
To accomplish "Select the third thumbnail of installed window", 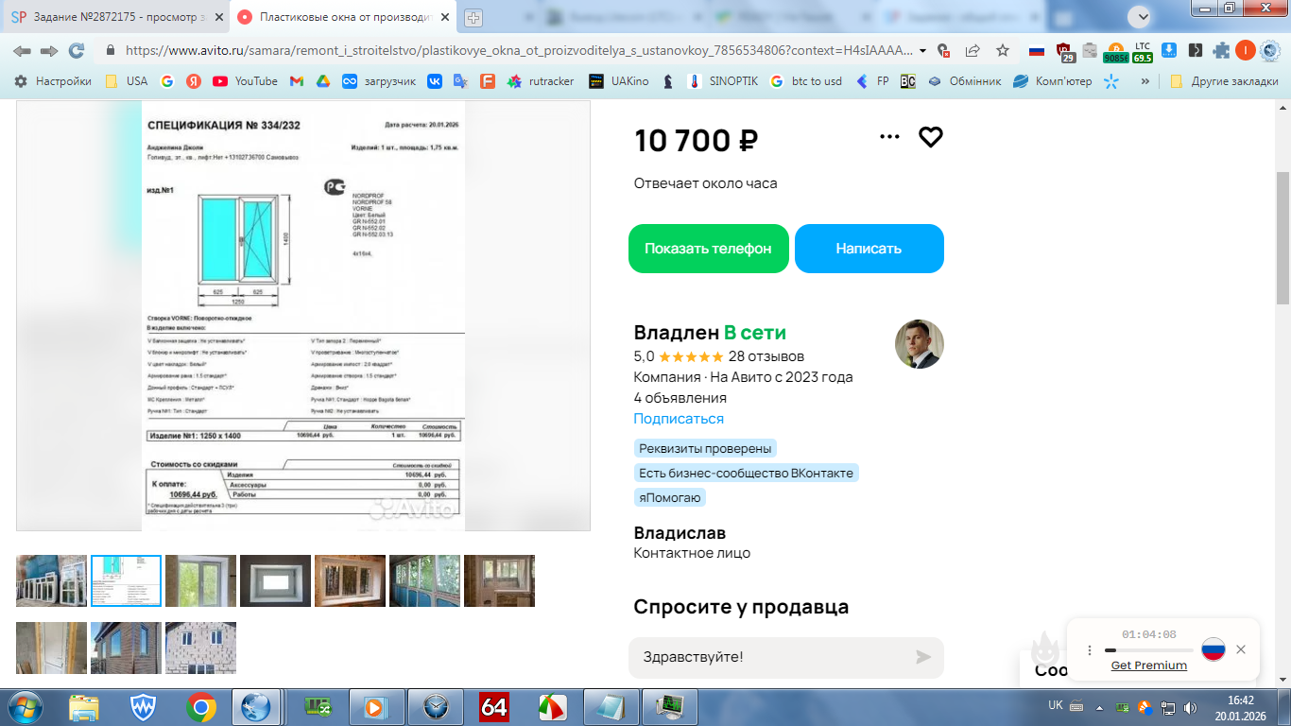I will coord(200,580).
